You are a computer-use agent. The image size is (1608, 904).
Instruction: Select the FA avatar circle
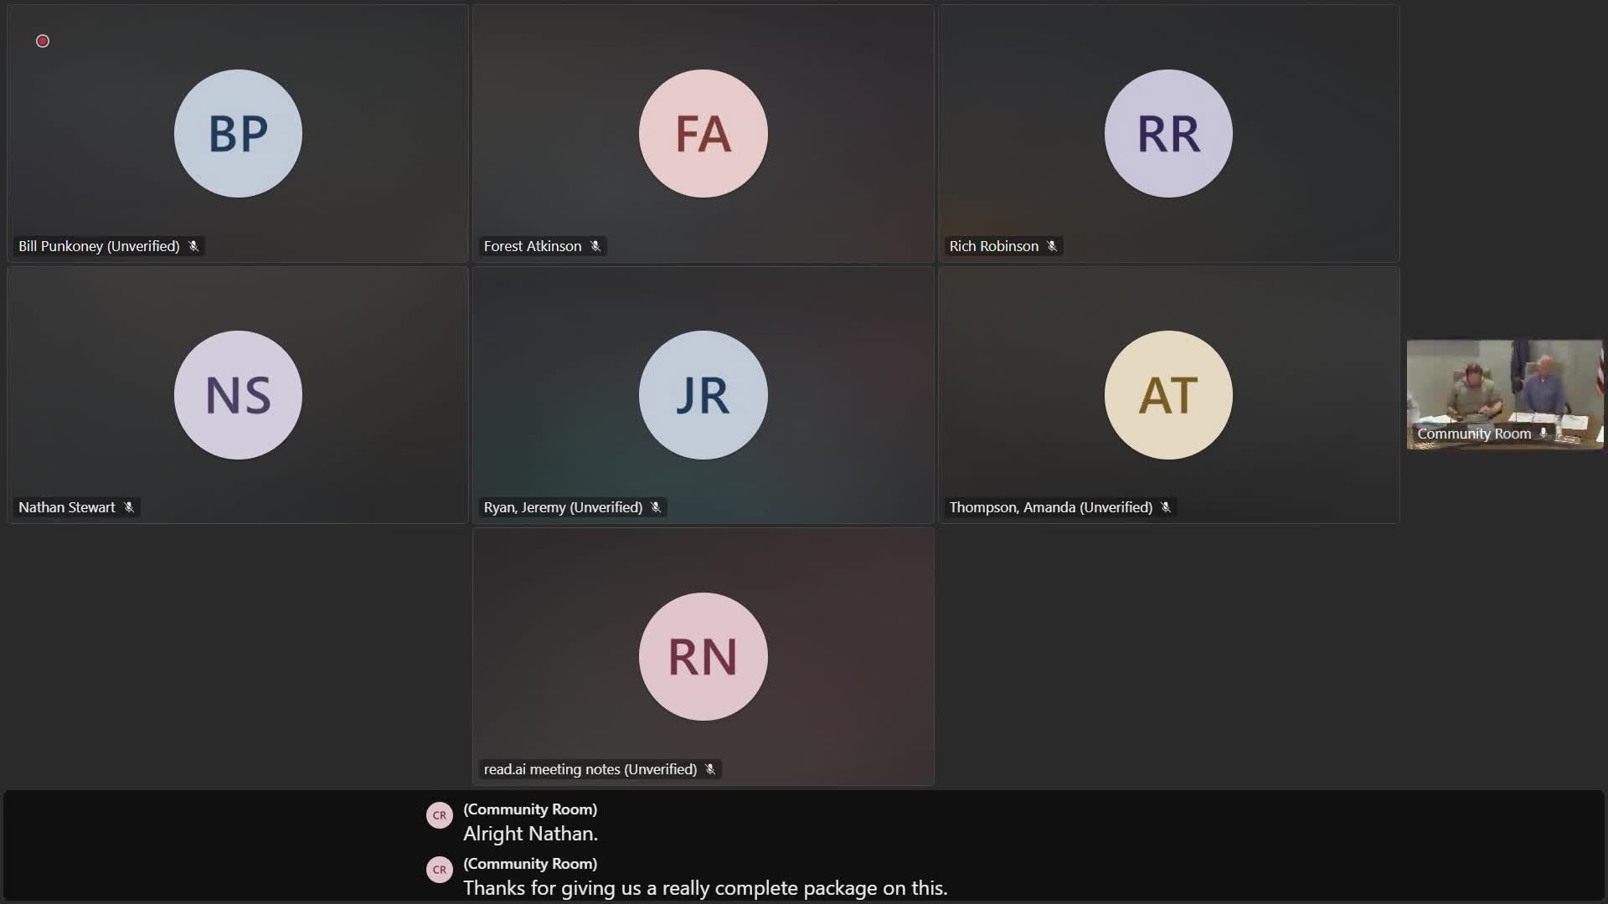point(703,134)
